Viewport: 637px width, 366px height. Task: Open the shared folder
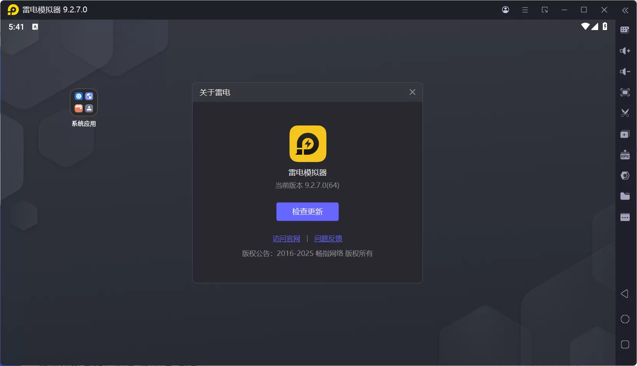click(625, 196)
